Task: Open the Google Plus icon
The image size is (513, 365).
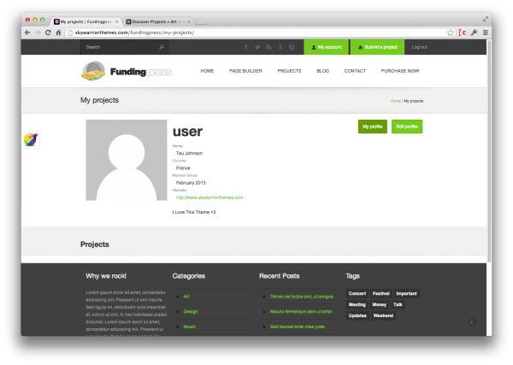Action: pyautogui.click(x=280, y=47)
